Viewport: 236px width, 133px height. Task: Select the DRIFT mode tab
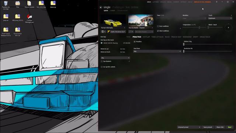point(195,37)
